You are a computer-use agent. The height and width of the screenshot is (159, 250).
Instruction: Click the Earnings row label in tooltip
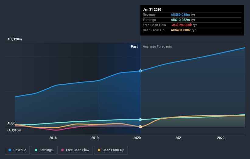click(149, 20)
